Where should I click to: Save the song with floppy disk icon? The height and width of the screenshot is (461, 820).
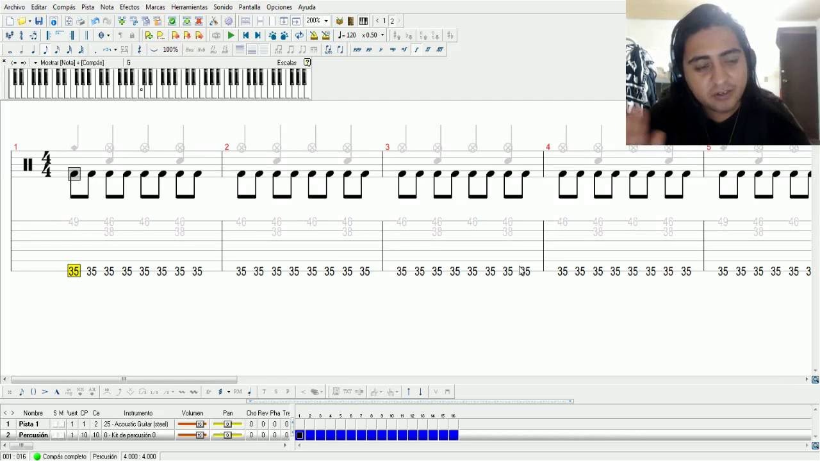(38, 21)
